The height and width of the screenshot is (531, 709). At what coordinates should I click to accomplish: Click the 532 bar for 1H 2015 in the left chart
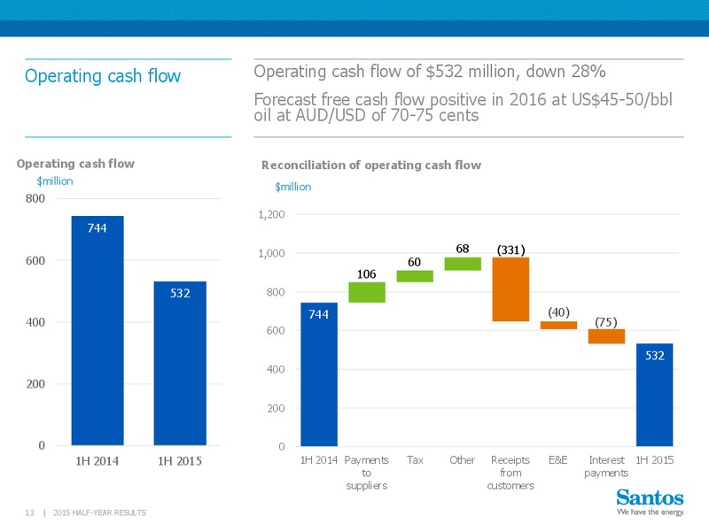tap(180, 364)
